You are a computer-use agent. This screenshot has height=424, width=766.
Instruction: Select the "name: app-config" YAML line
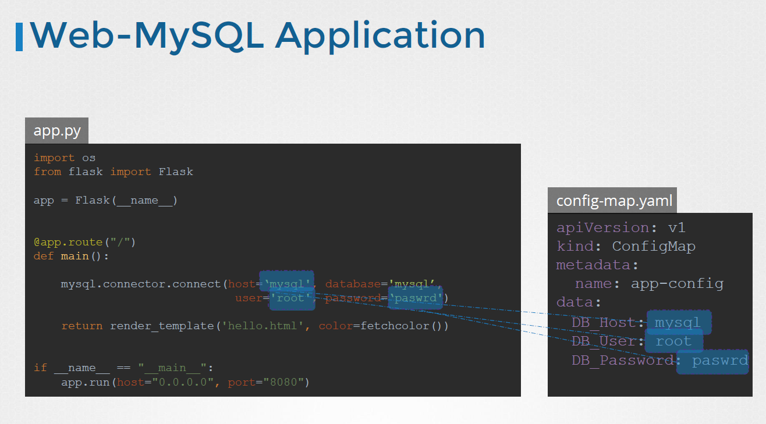coord(649,283)
